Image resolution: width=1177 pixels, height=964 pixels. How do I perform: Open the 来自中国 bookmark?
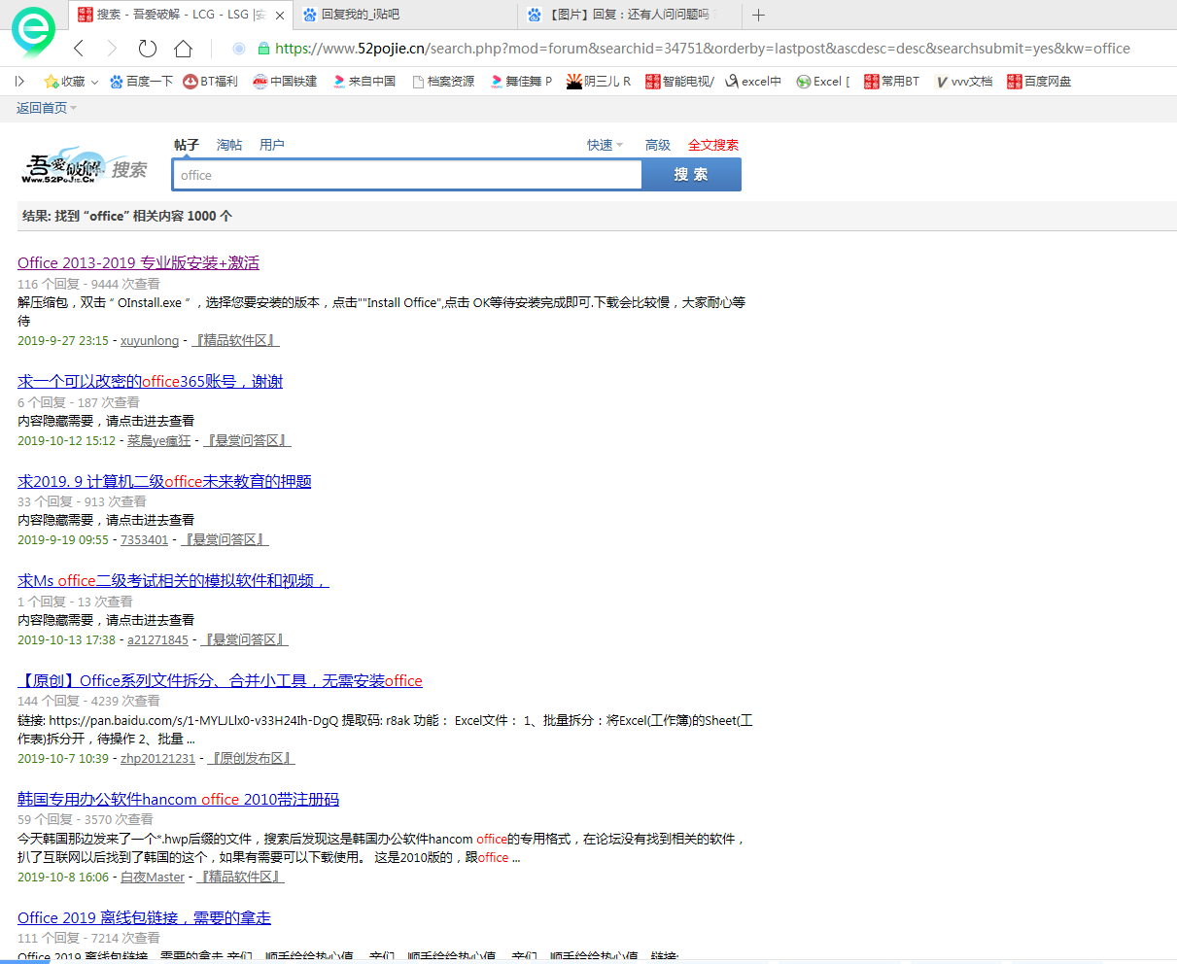(363, 82)
